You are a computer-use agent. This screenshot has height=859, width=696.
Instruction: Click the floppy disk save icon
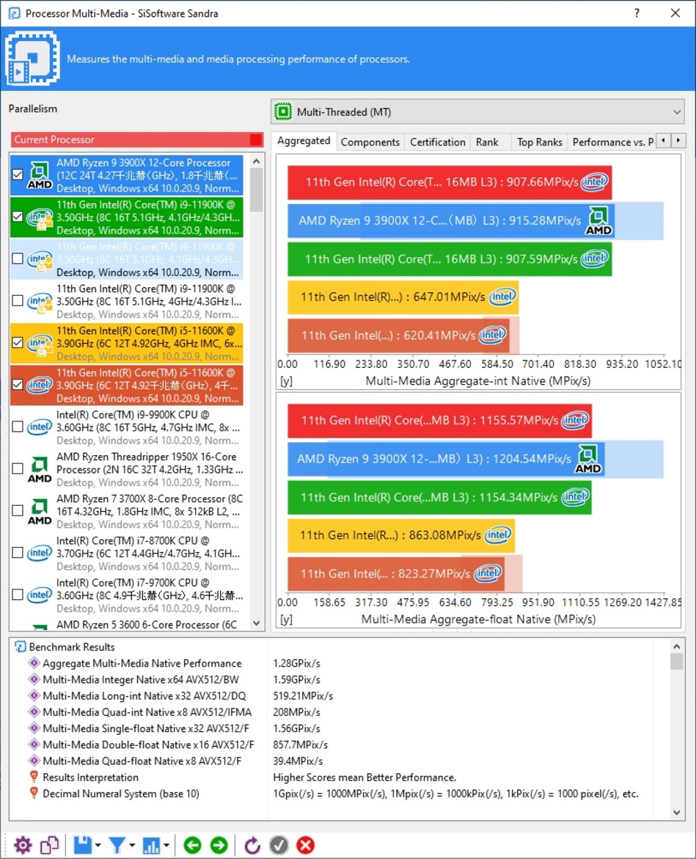coord(83,845)
